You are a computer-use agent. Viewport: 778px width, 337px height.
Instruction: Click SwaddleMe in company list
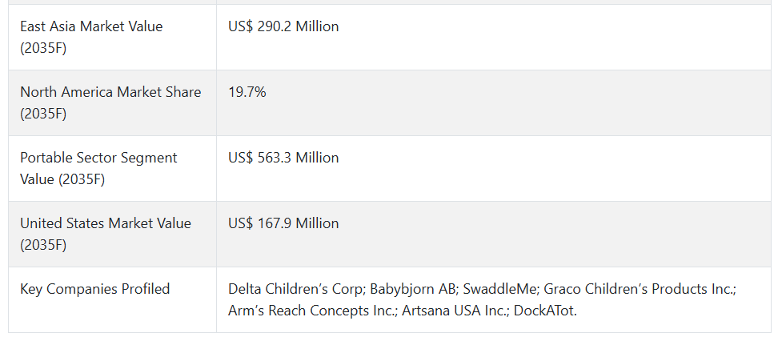499,289
